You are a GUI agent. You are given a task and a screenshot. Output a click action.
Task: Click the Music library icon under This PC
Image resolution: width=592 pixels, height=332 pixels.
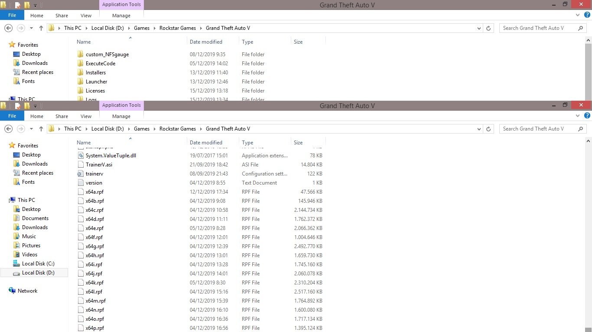click(x=16, y=236)
